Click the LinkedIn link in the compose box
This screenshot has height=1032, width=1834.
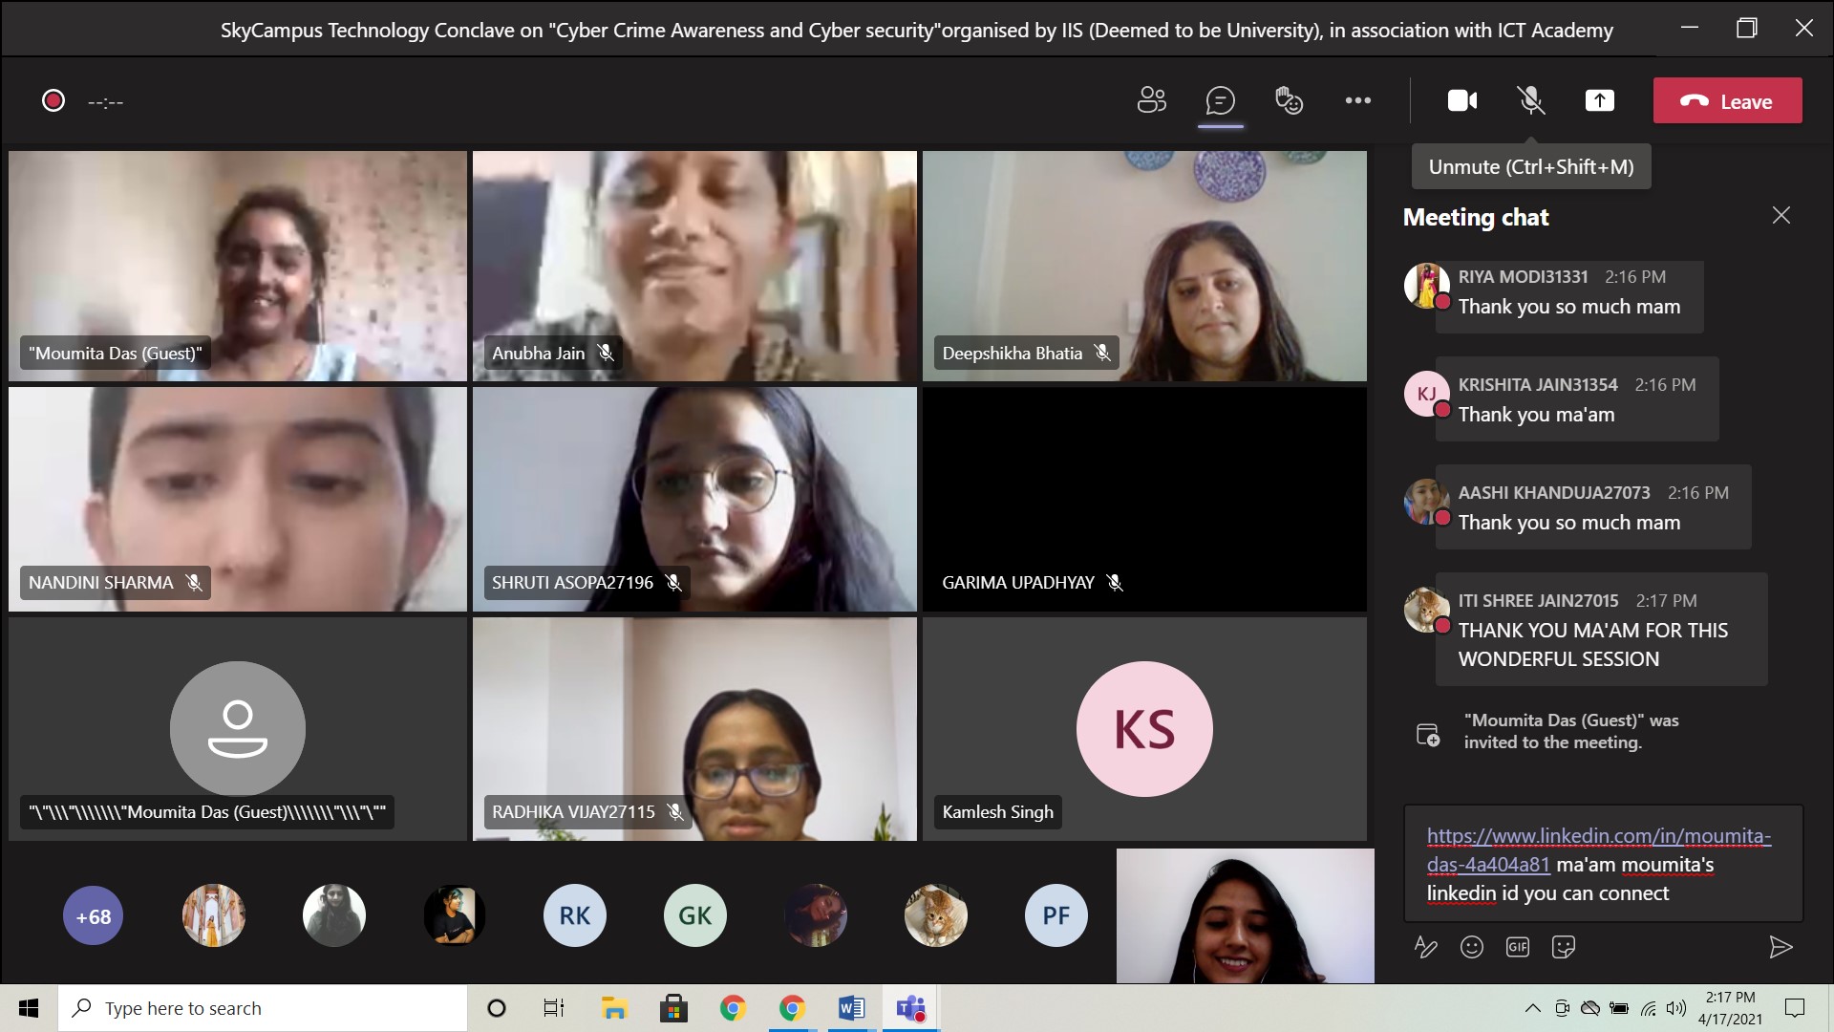(1597, 837)
